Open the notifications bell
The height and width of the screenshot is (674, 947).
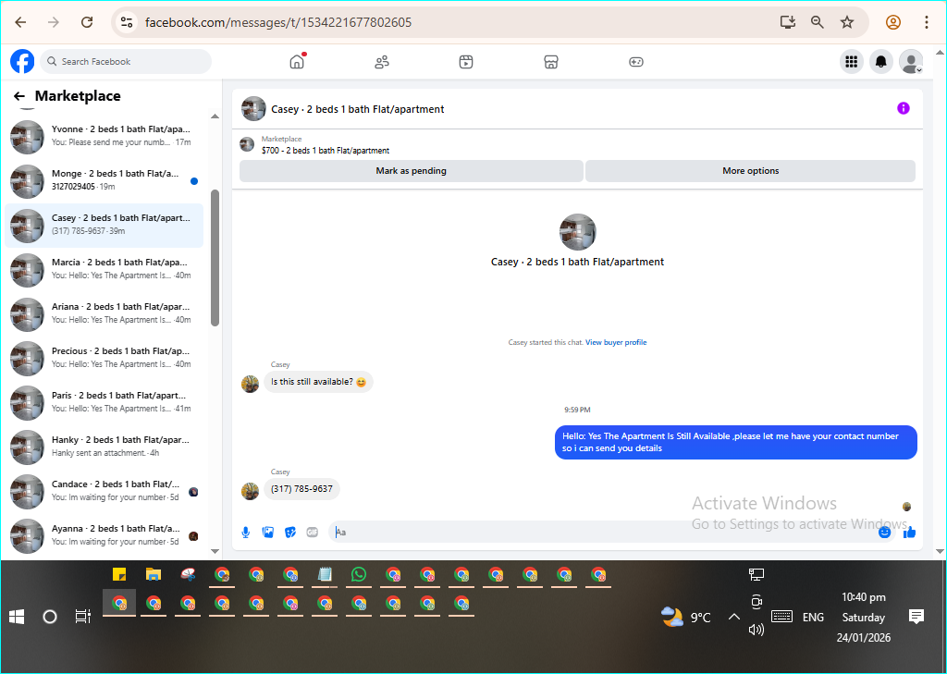[881, 62]
